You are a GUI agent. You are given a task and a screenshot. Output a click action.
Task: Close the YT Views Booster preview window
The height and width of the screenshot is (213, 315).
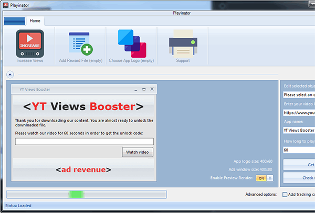152,89
